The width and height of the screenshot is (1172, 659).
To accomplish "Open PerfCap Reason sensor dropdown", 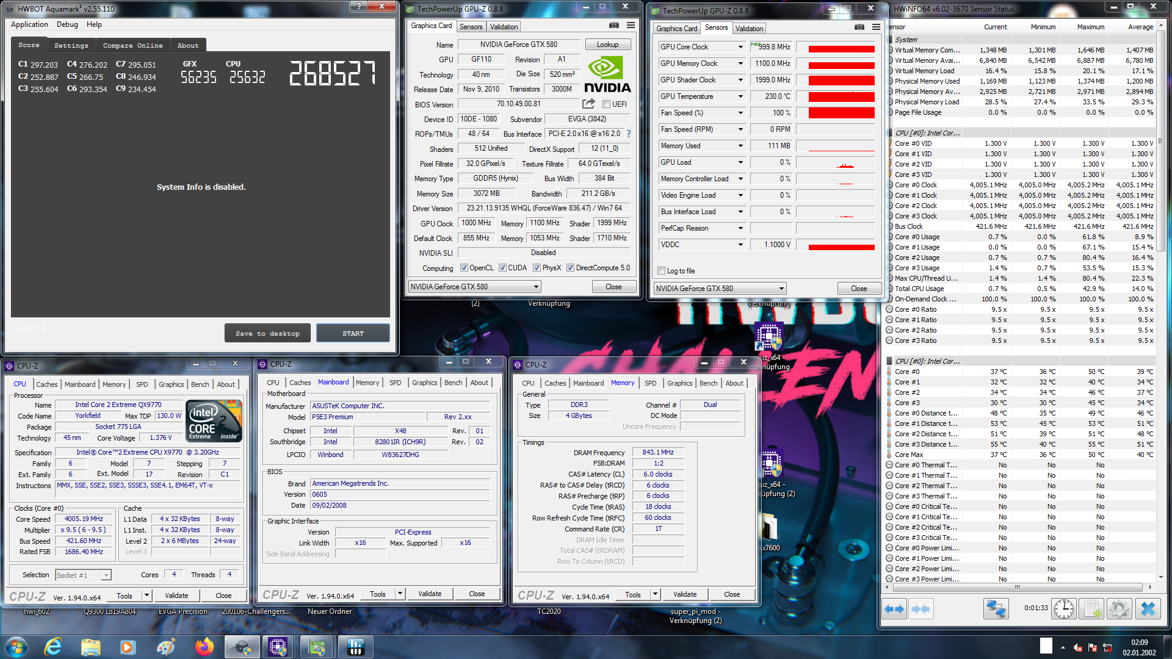I will (740, 228).
